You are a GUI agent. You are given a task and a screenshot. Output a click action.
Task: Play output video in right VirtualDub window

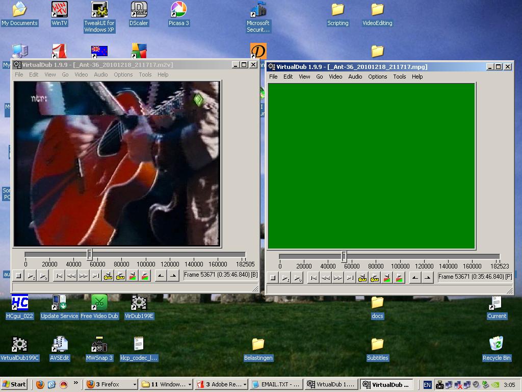[298, 278]
